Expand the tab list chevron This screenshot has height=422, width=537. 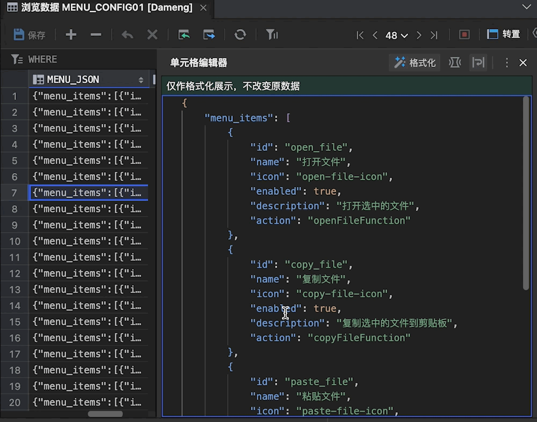point(527,7)
